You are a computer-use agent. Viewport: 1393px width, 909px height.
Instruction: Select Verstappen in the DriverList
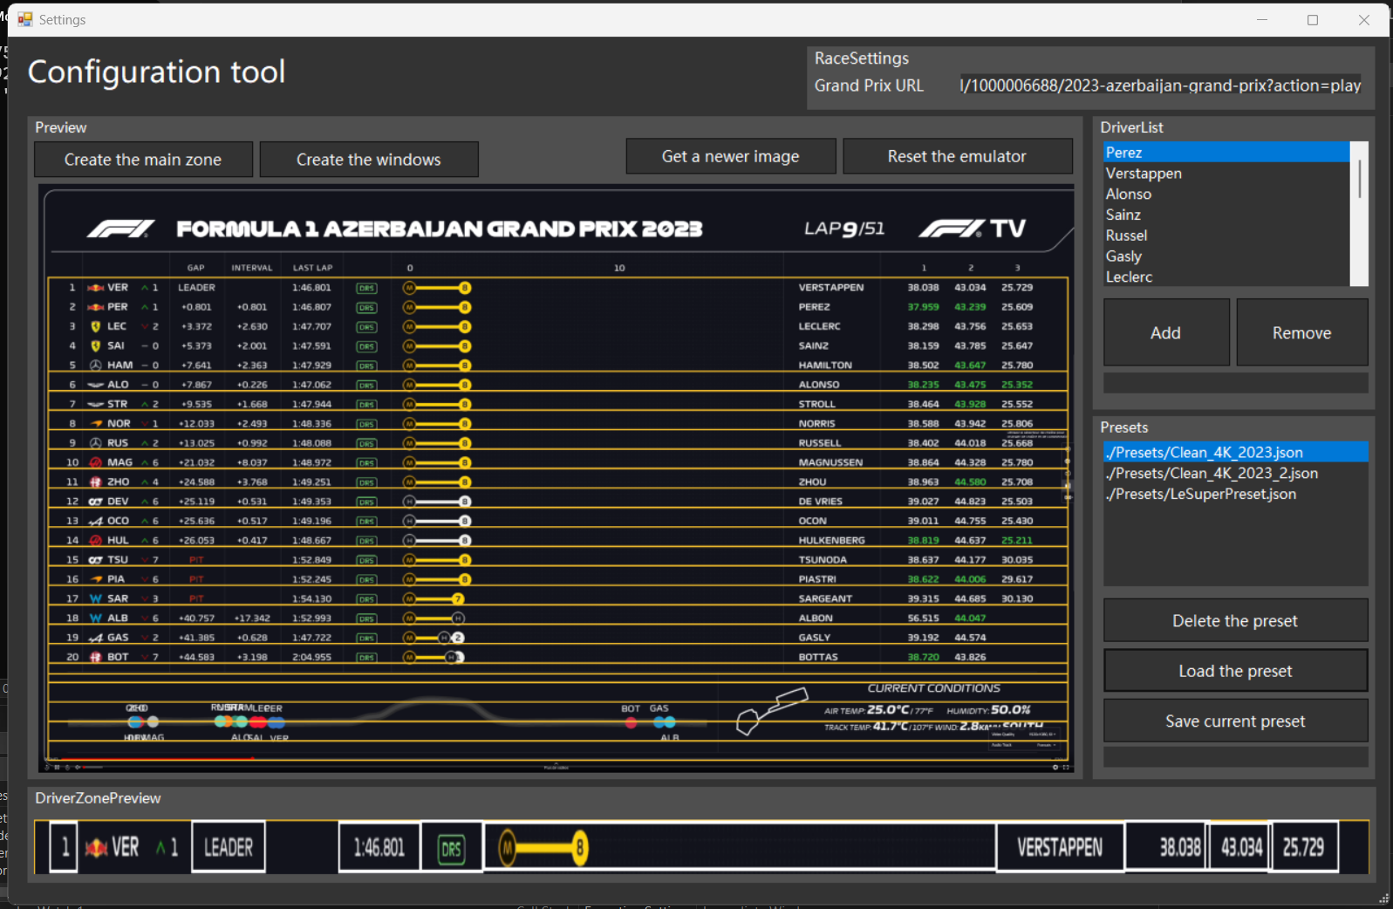[x=1226, y=173]
